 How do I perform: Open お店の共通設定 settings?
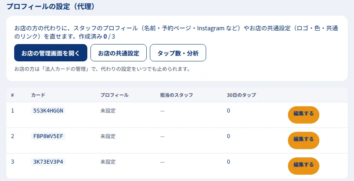coord(118,53)
